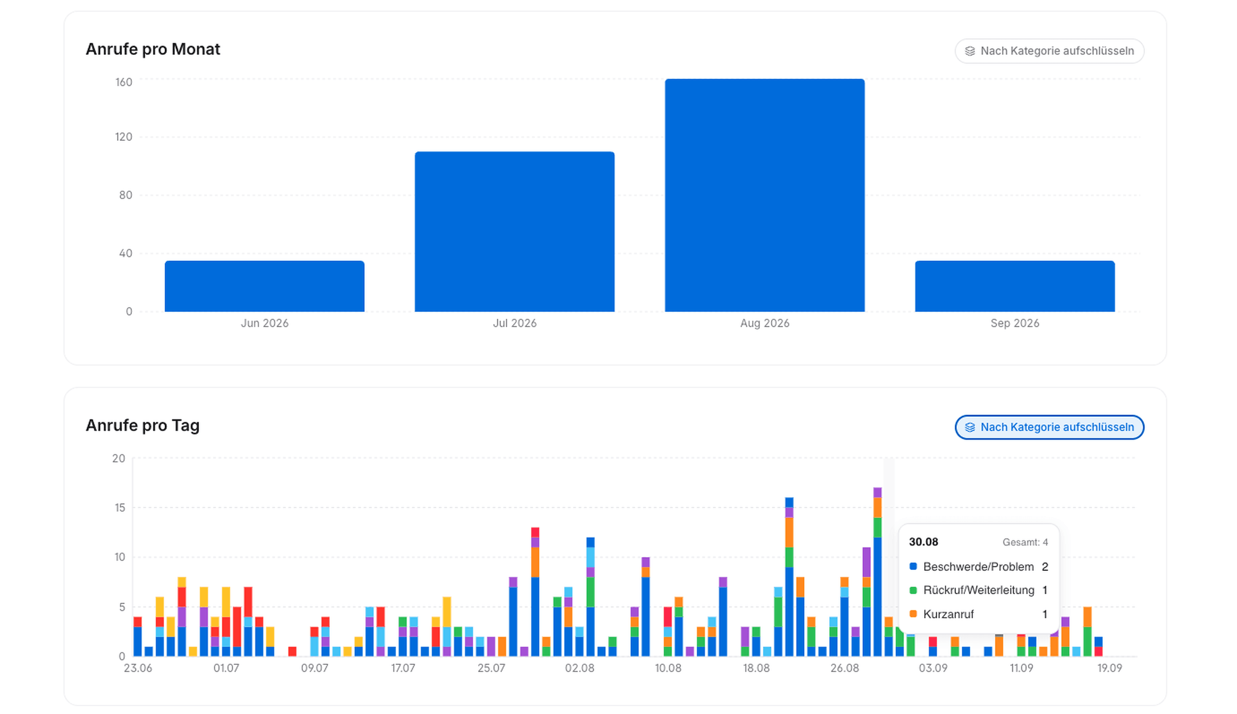Click the '26.08' daily axis label

844,668
